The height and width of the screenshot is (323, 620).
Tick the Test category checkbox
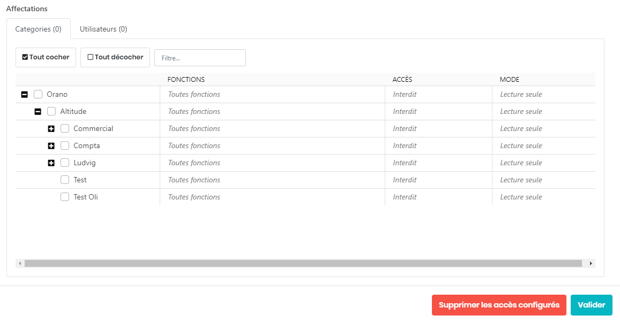65,180
